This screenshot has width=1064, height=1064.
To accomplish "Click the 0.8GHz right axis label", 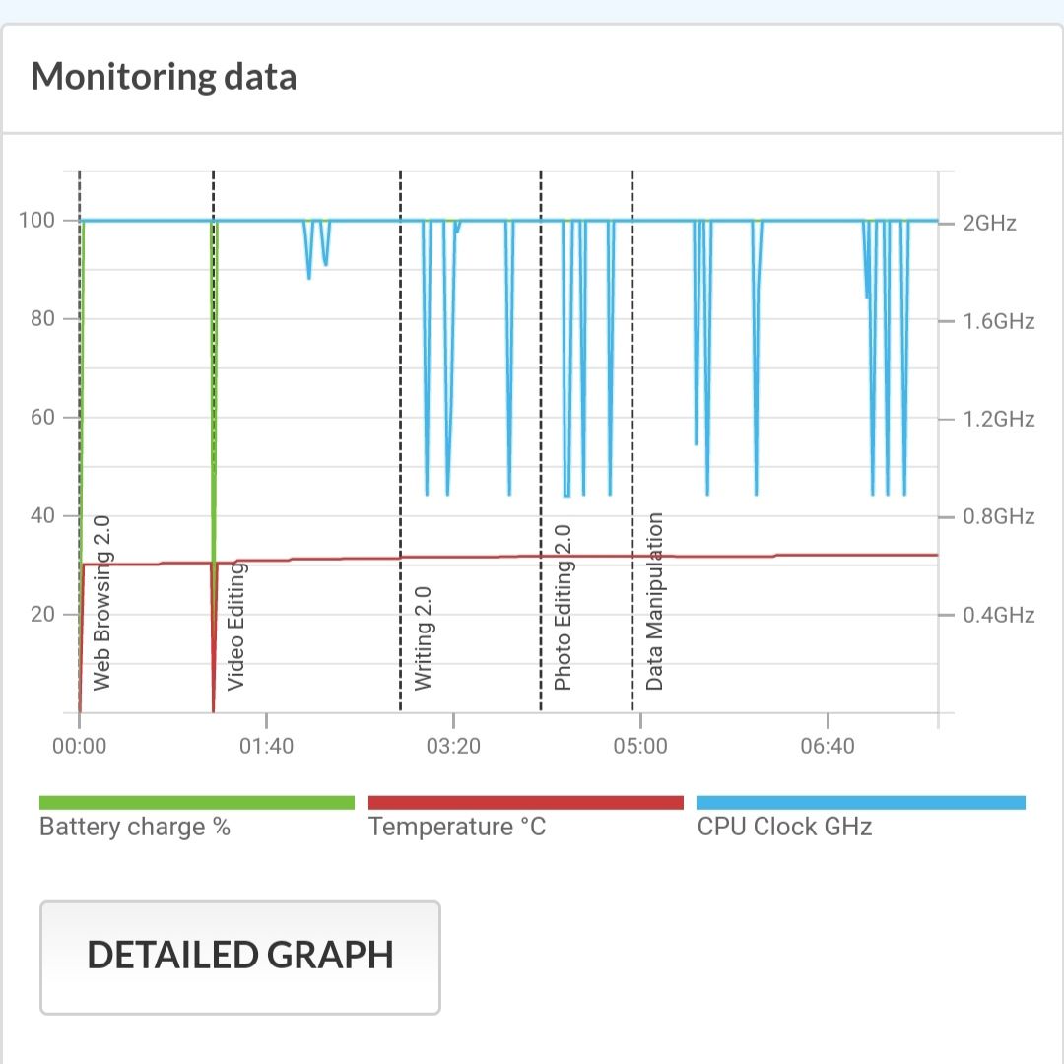I will [998, 516].
